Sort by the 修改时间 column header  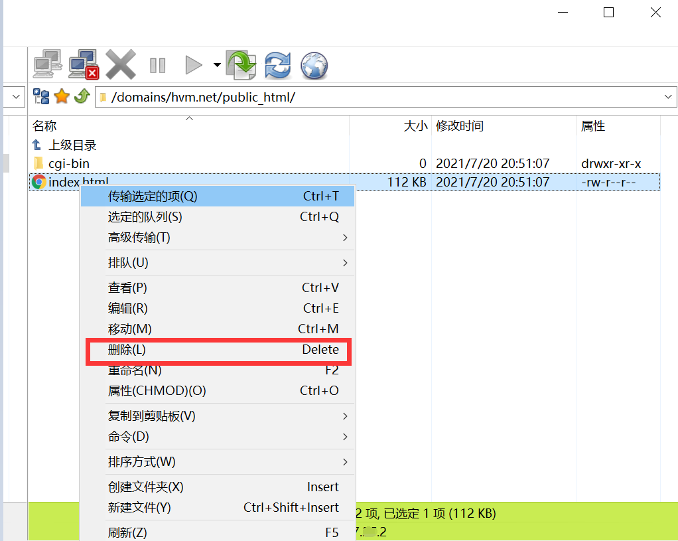tap(459, 126)
